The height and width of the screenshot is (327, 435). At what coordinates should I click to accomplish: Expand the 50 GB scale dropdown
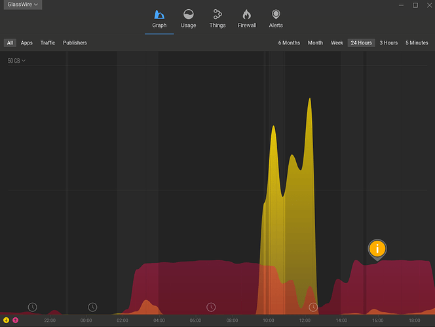tap(16, 61)
